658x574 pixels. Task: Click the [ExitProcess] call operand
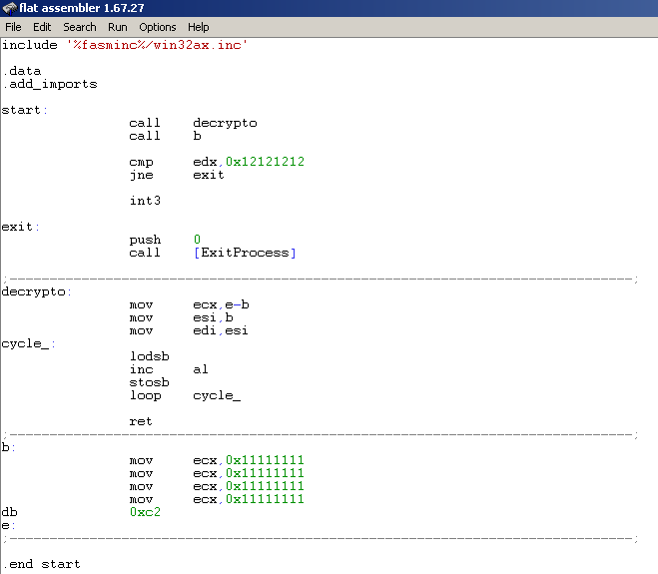(x=245, y=253)
